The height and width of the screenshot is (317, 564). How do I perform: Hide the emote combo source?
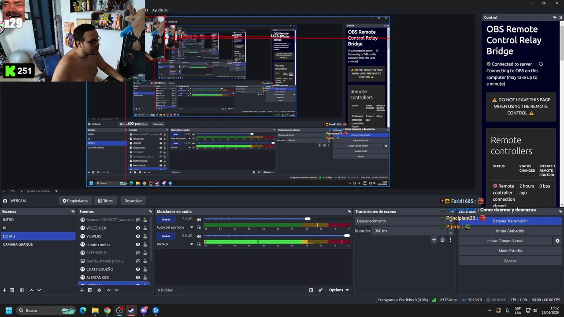138,244
